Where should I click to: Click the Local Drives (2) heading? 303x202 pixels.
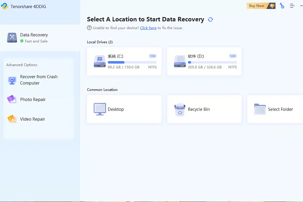pos(100,42)
